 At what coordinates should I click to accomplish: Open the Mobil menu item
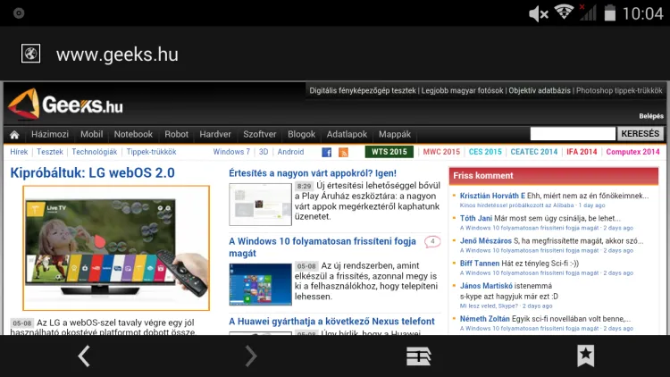92,134
